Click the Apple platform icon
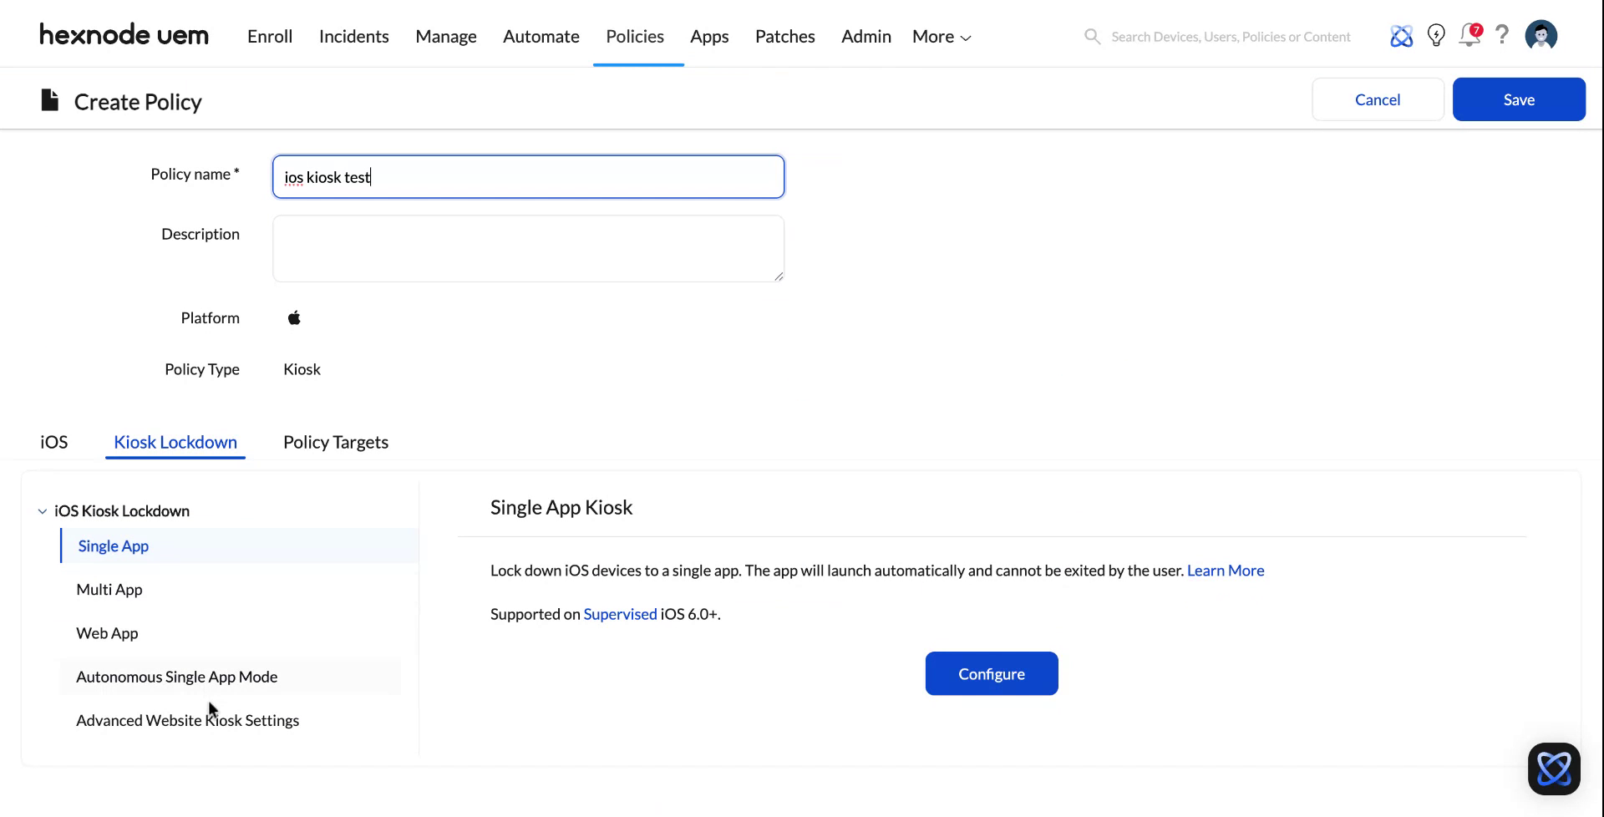The image size is (1604, 817). (294, 317)
